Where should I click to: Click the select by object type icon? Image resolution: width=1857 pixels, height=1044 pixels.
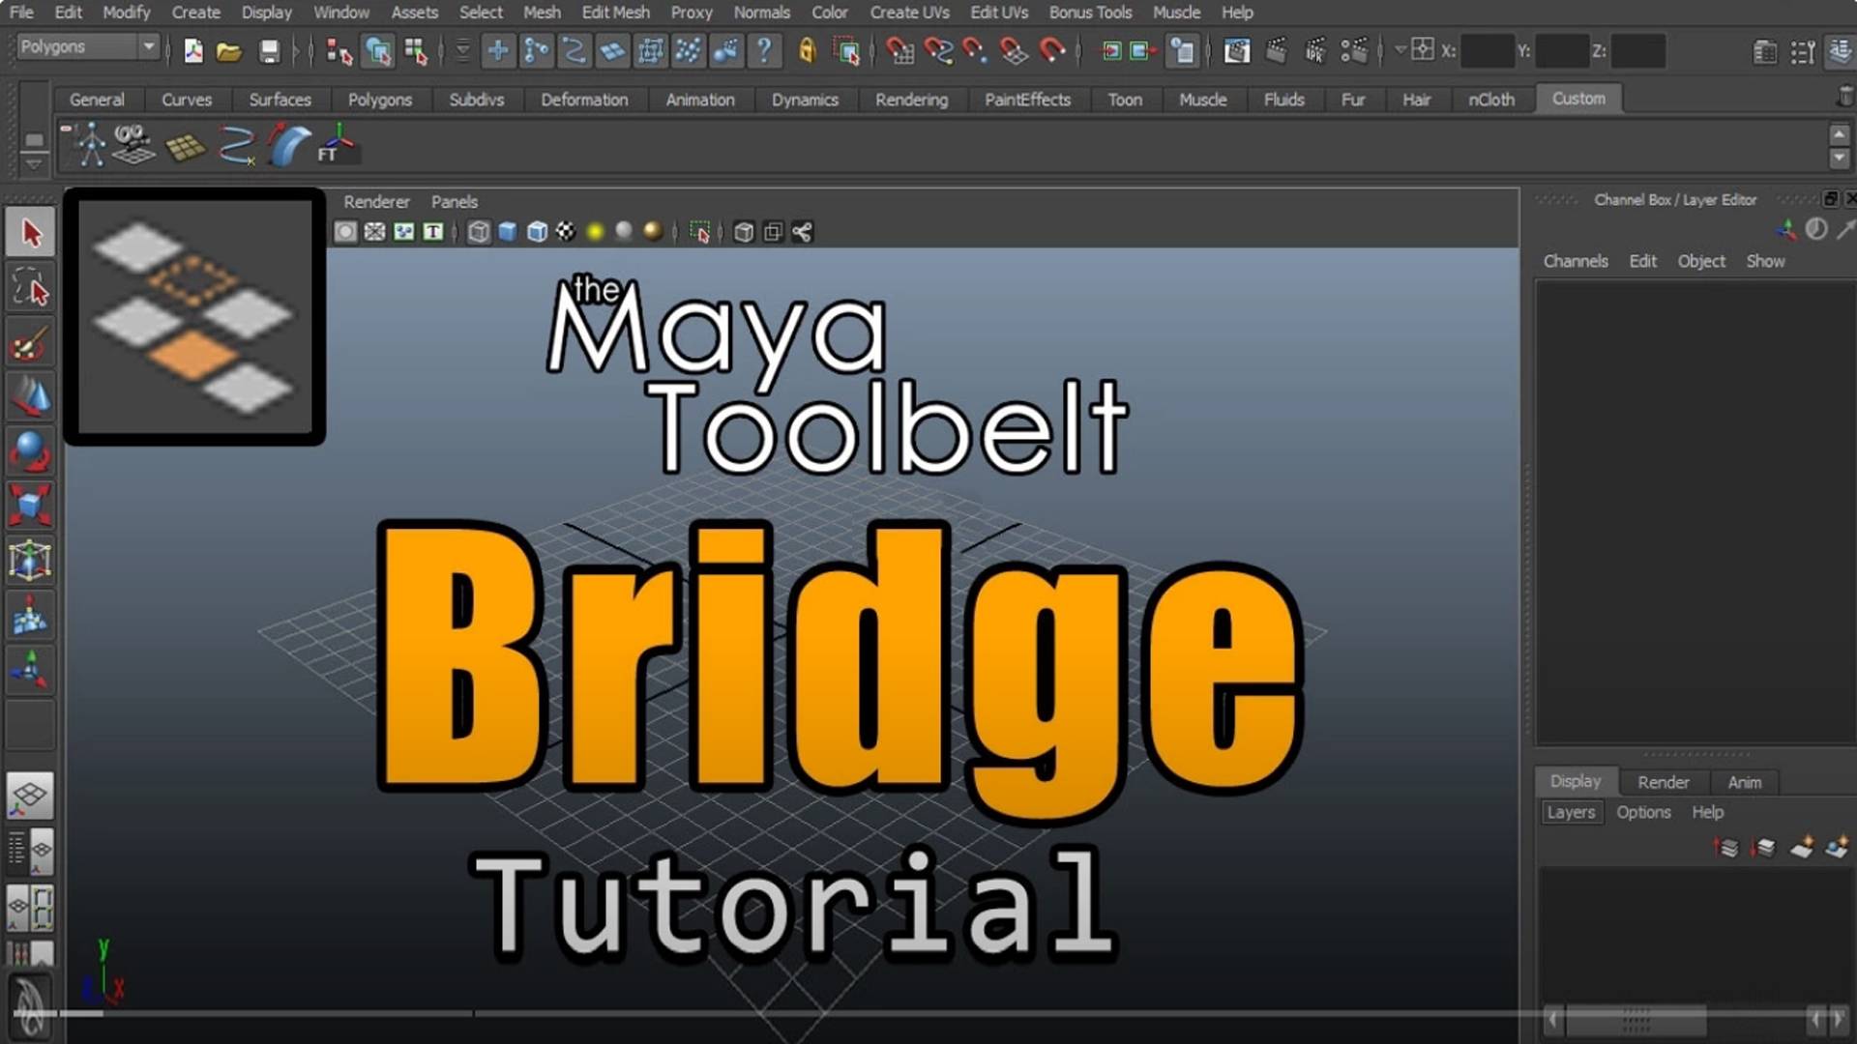click(378, 50)
